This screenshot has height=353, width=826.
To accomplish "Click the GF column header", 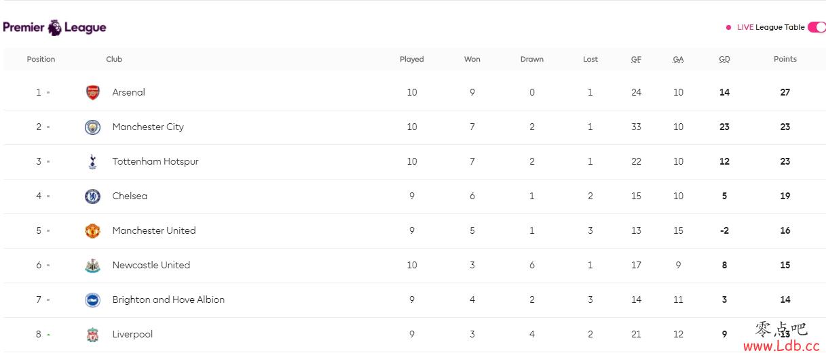I will (x=636, y=59).
